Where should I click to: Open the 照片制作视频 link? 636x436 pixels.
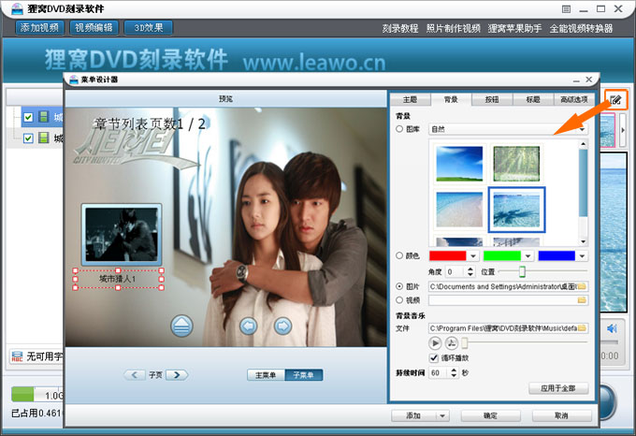(x=454, y=28)
